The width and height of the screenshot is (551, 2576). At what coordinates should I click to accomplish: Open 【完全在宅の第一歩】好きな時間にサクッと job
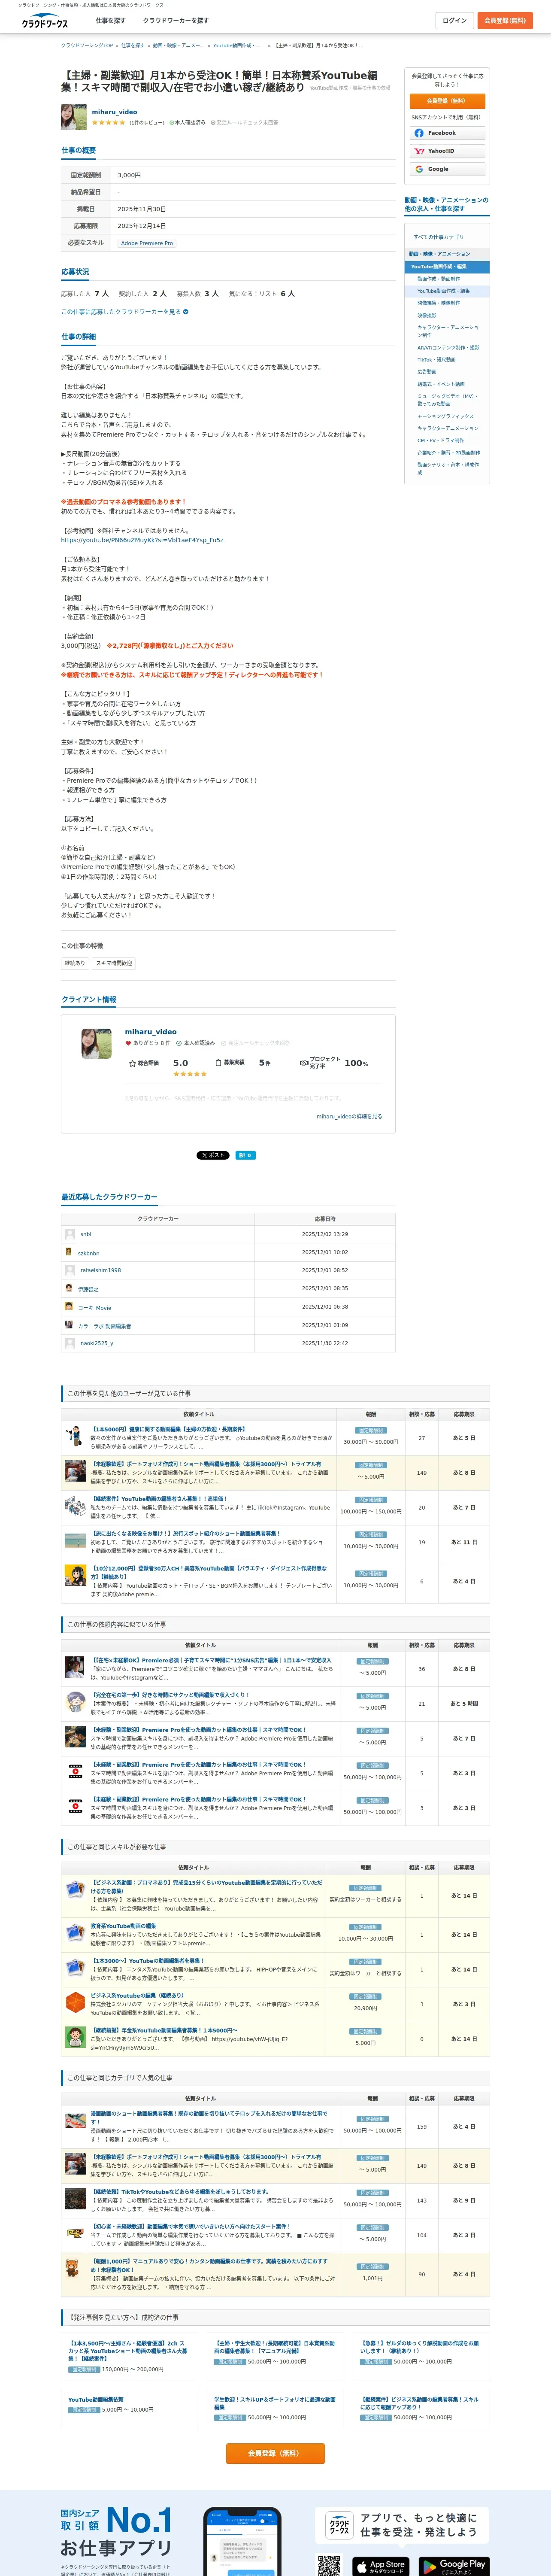tap(171, 1695)
